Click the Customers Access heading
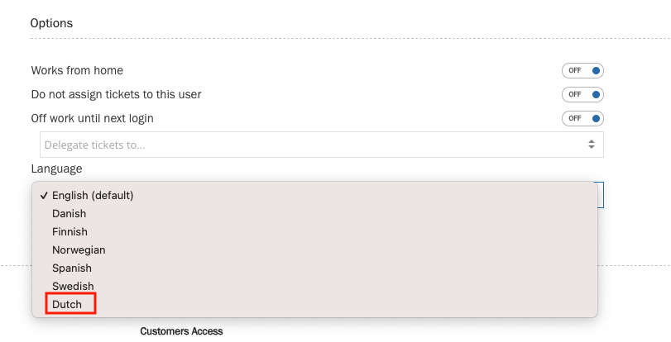Screen dimensions: 671x342 coord(181,331)
